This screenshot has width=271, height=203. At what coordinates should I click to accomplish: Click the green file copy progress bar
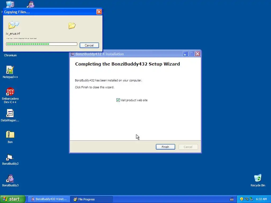click(42, 44)
